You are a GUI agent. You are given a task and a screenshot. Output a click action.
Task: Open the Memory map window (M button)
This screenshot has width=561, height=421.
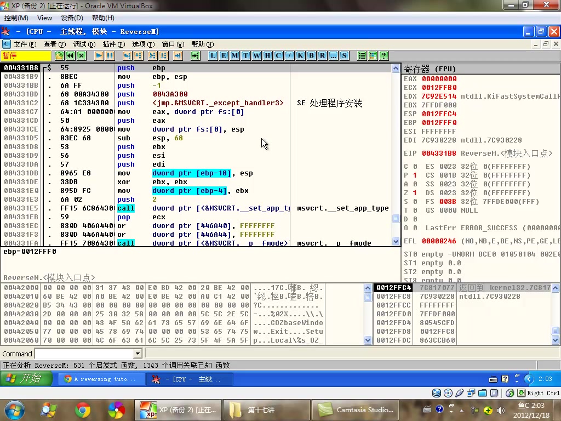[234, 55]
